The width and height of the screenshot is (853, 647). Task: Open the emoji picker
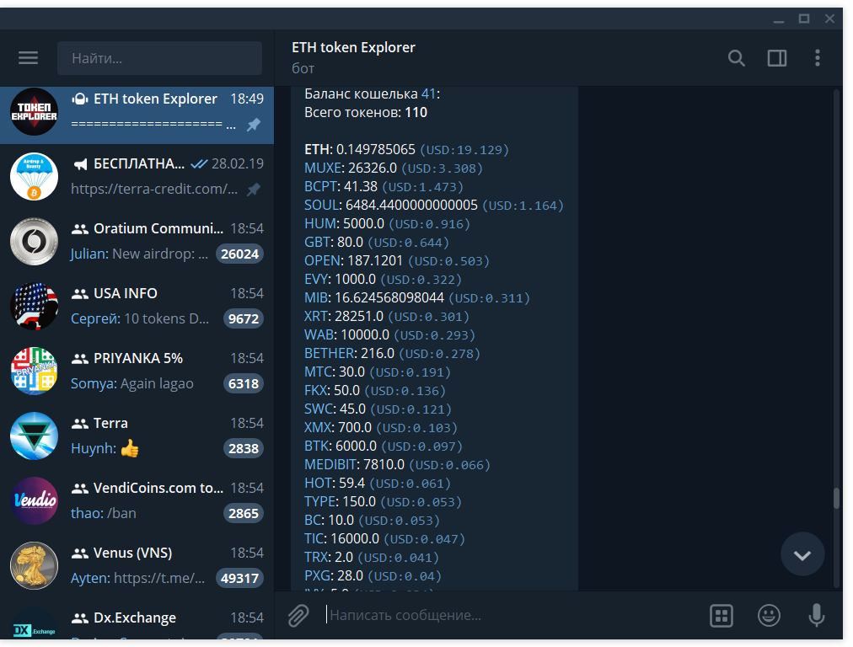coord(769,616)
